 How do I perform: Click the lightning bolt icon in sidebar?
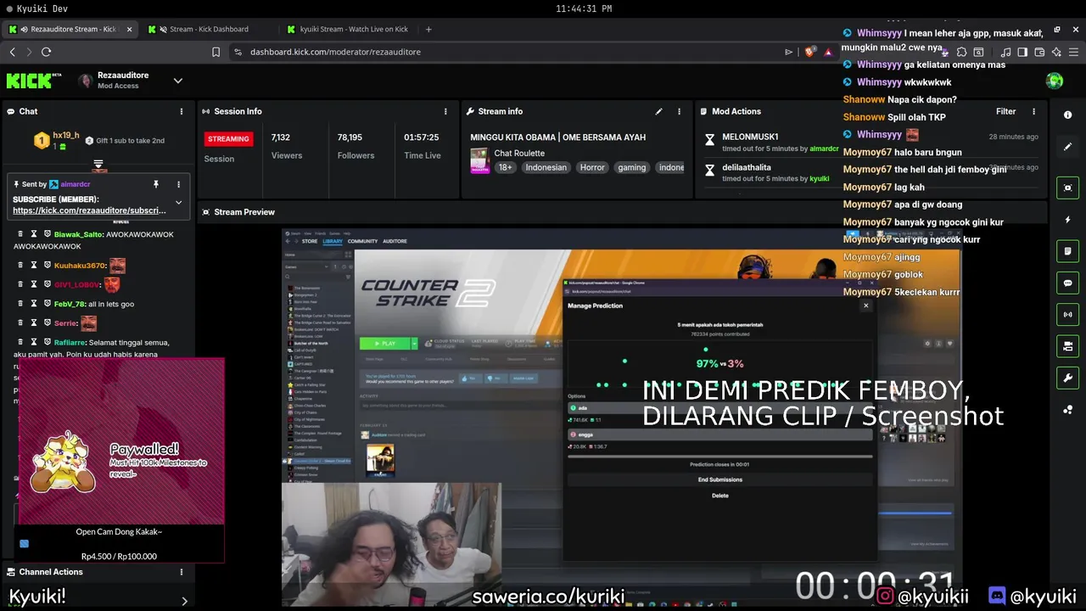coord(1067,220)
